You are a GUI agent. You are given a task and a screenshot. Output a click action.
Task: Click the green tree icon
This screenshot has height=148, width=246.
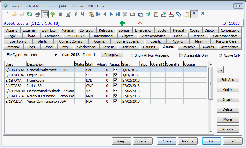[x=52, y=14]
